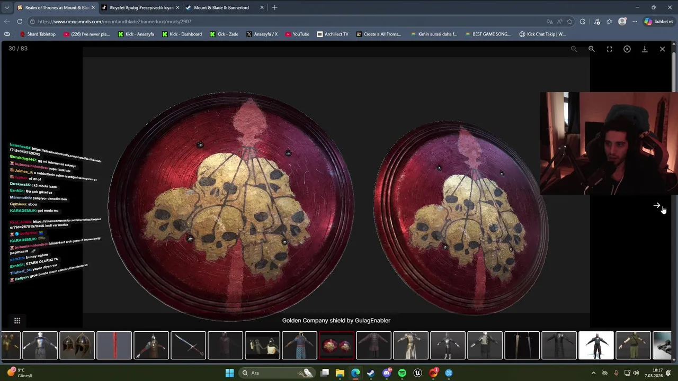The image size is (678, 381).
Task: Click page vertical scrollbar
Action: pyautogui.click(x=674, y=201)
